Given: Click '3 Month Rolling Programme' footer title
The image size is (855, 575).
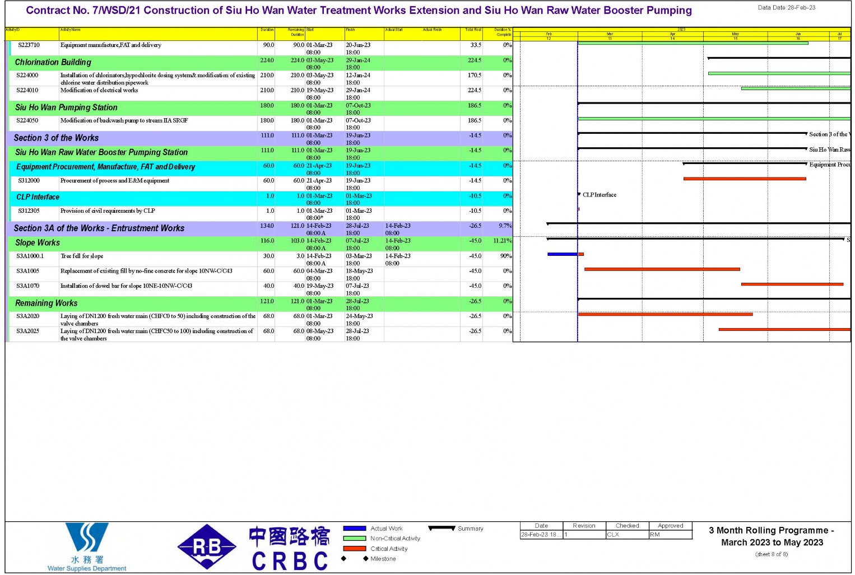Looking at the screenshot, I should point(772,536).
